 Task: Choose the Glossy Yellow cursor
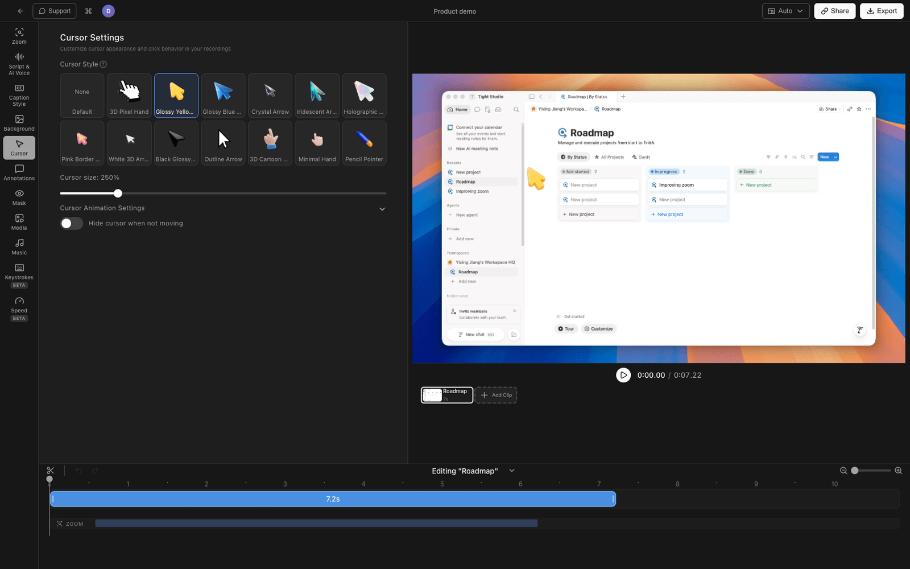tap(176, 96)
